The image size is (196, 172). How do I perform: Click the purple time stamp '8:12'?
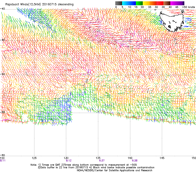click(69, 161)
